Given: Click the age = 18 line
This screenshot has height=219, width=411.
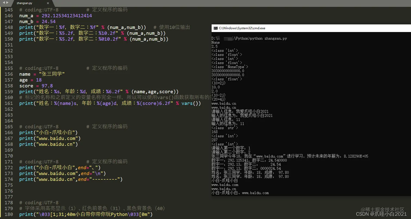Looking at the screenshot, I should pos(30,80).
